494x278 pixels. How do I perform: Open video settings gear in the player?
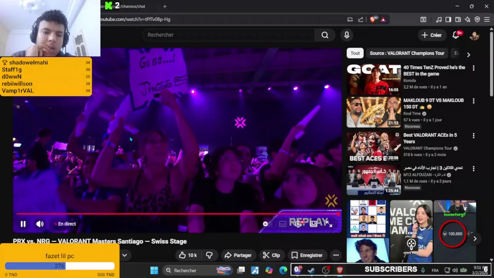click(x=298, y=224)
